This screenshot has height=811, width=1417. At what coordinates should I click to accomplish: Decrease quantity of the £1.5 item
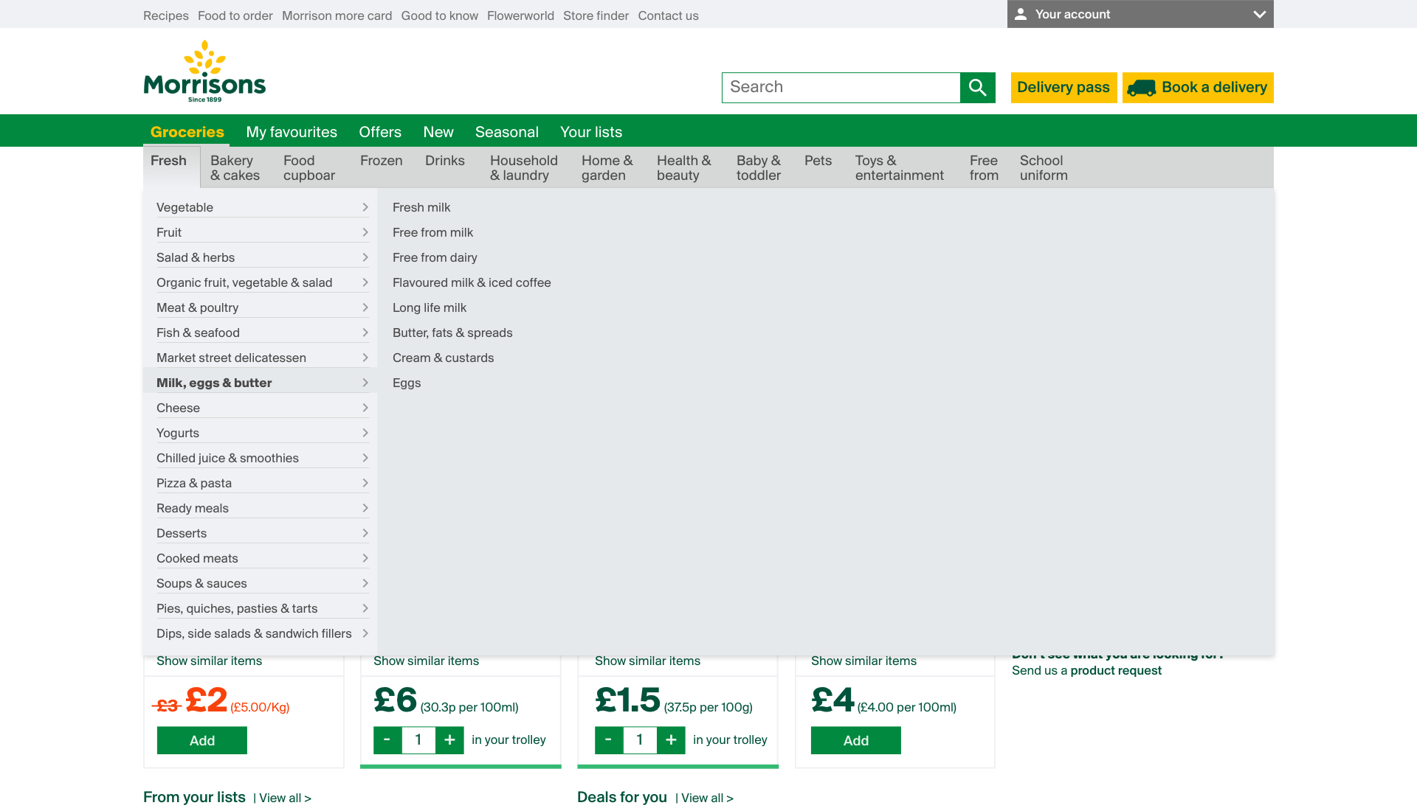pyautogui.click(x=608, y=739)
